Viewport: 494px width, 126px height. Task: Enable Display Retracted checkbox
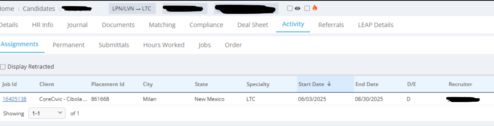click(3, 67)
